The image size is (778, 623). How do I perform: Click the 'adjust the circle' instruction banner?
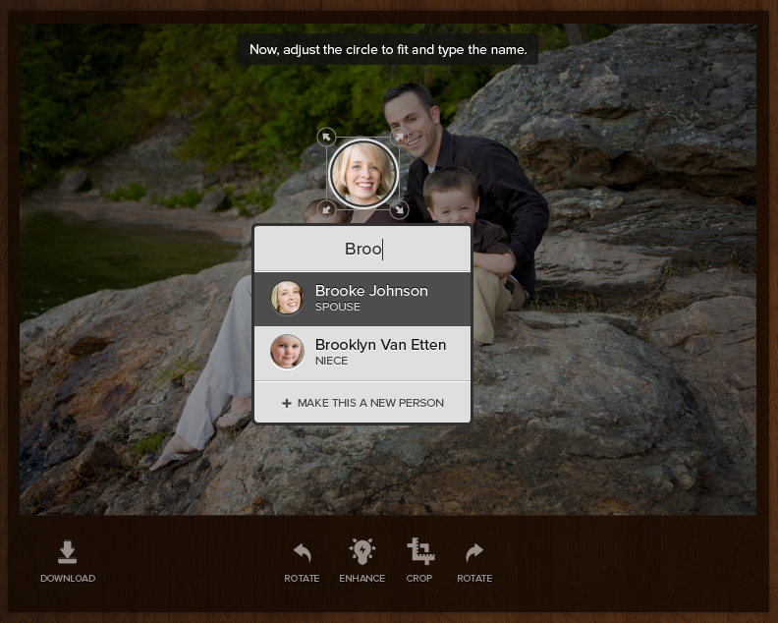tap(387, 50)
